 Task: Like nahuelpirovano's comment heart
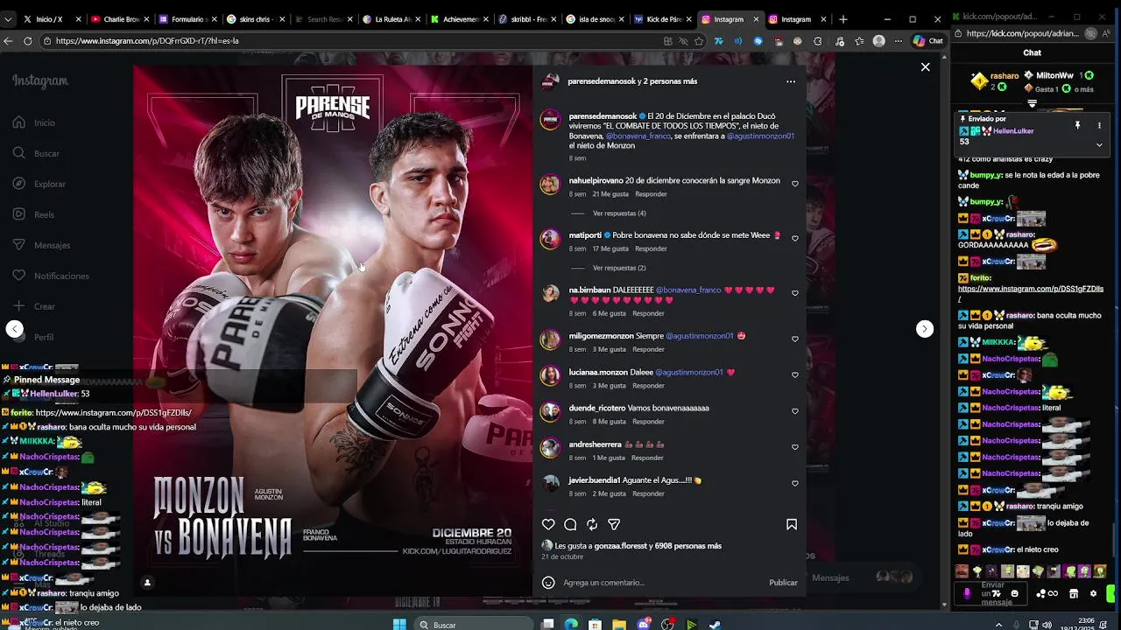tap(795, 184)
